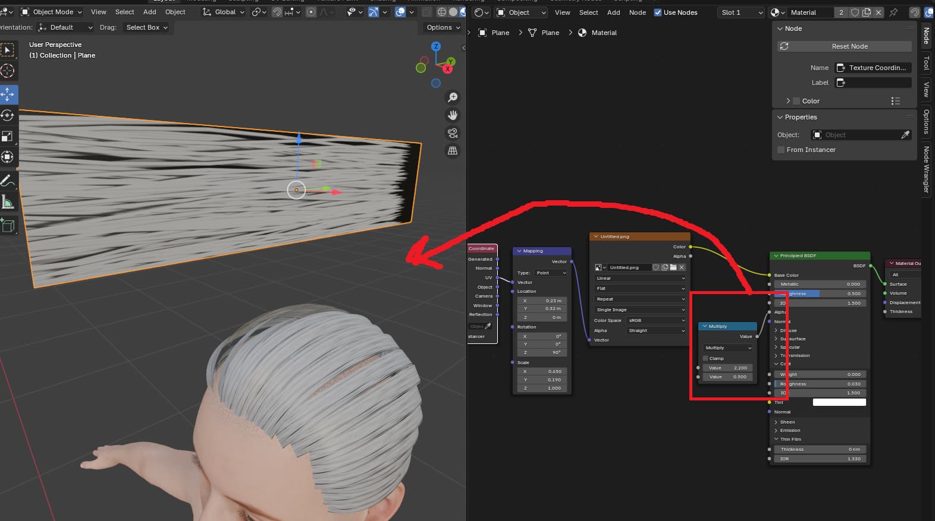
Task: Collapse the Properties panel in sidebar
Action: [780, 117]
